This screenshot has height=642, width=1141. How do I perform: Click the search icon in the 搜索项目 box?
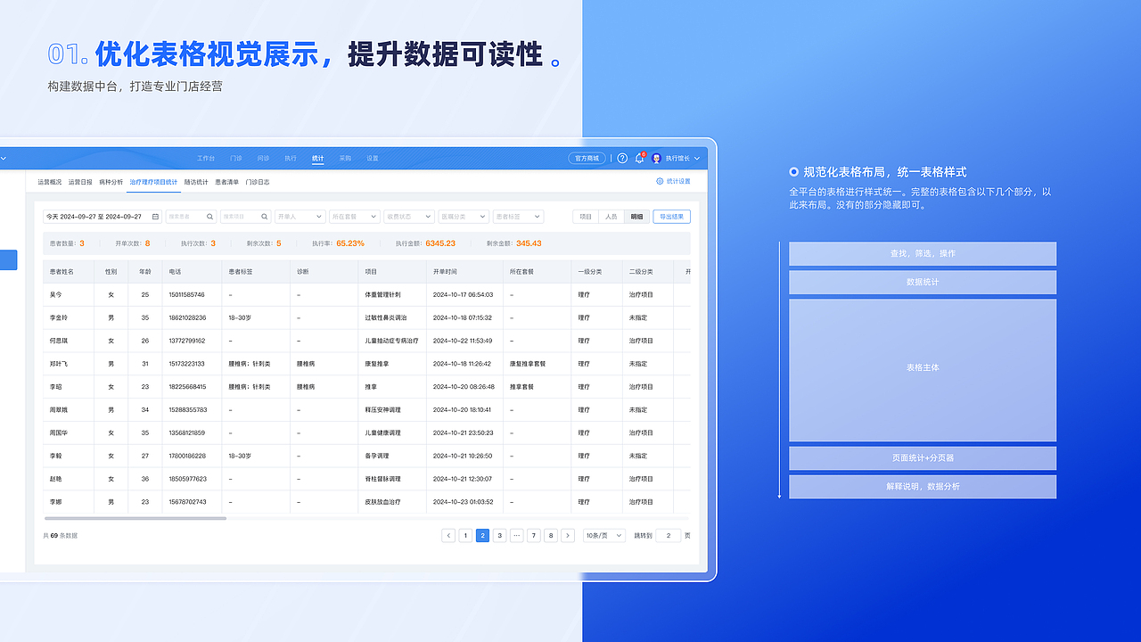pos(264,217)
